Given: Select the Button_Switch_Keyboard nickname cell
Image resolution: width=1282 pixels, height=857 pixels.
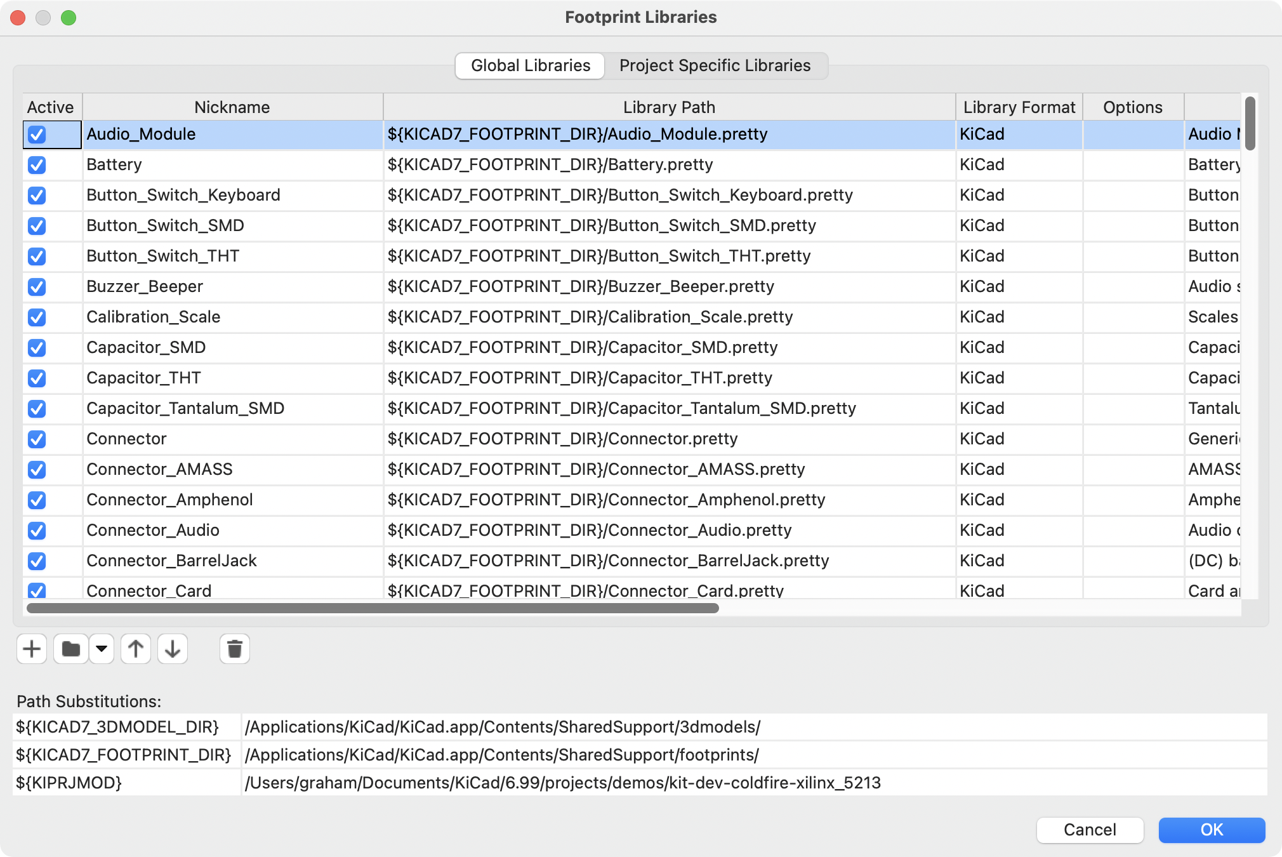Looking at the screenshot, I should click(x=232, y=196).
